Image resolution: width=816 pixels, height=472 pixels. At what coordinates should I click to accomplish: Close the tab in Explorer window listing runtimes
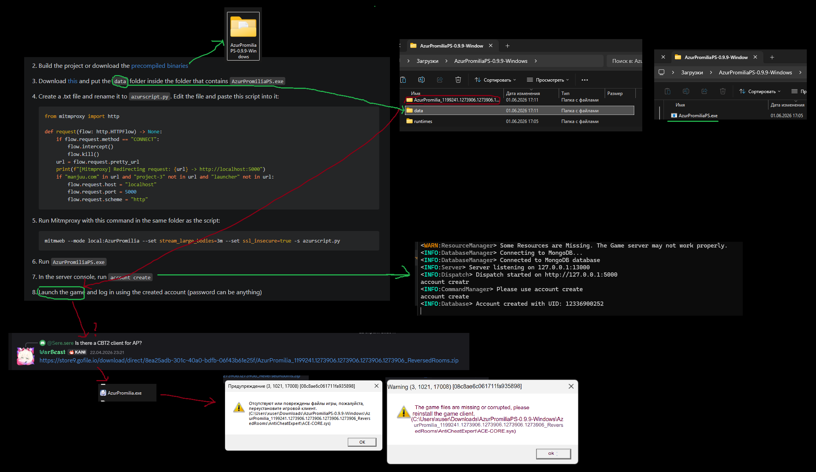click(491, 46)
